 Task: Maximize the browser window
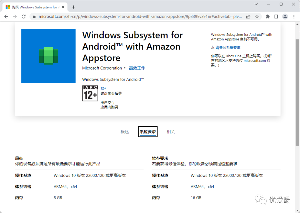pyautogui.click(x=281, y=4)
